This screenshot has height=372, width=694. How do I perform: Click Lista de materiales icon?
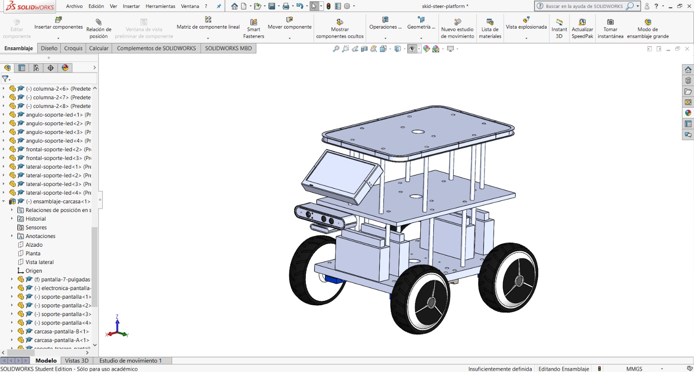pyautogui.click(x=490, y=22)
